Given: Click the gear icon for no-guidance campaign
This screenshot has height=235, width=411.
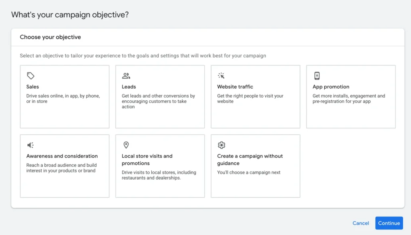Looking at the screenshot, I should [x=222, y=145].
